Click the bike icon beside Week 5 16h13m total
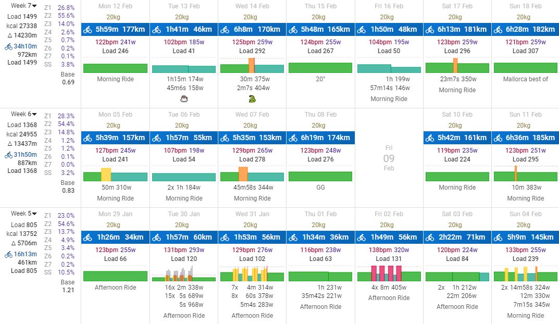Viewport: 559px width, 324px height. click(x=8, y=255)
